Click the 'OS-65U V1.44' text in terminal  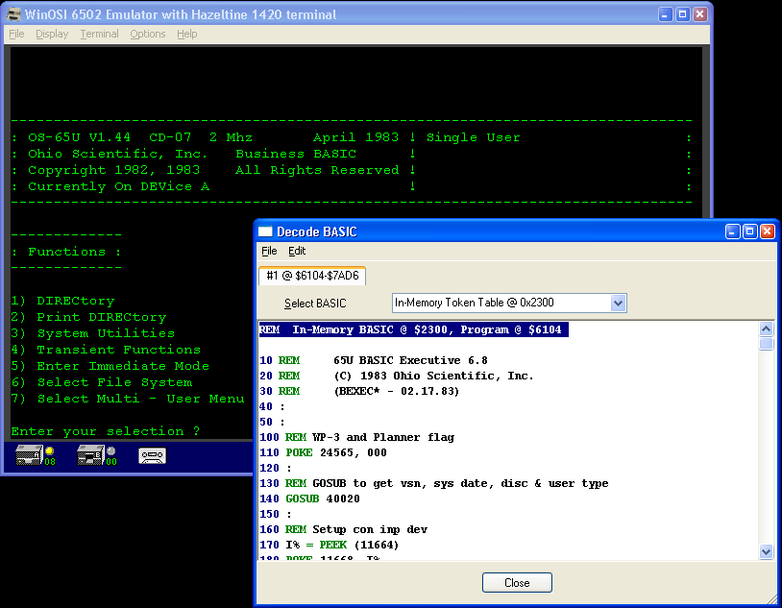coord(80,137)
